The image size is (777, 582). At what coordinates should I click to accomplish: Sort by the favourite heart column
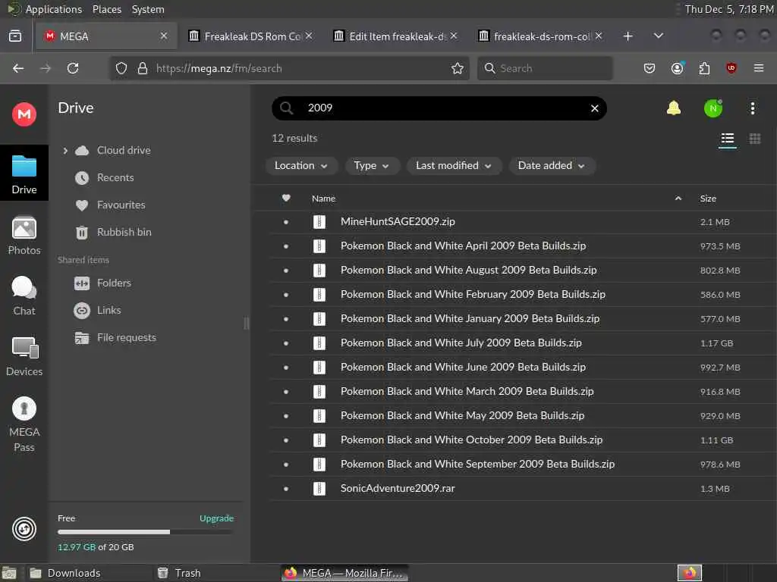(286, 199)
